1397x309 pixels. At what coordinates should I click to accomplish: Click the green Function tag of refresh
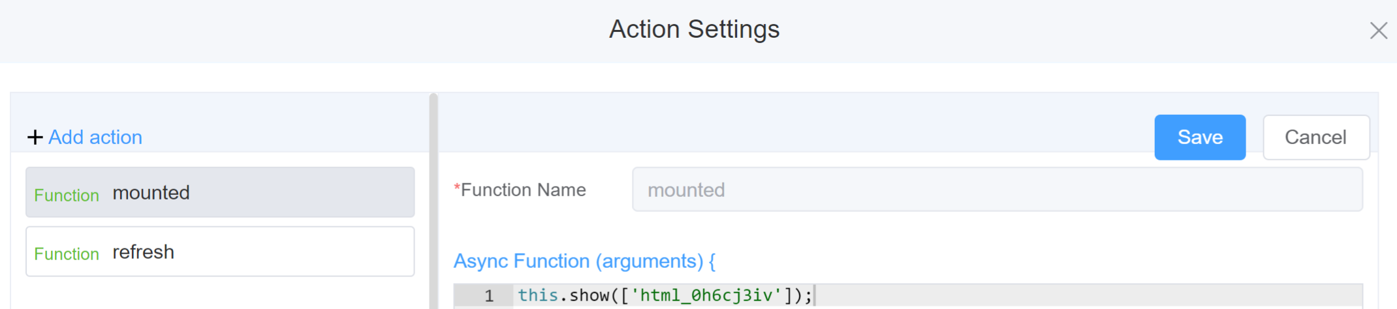click(67, 254)
